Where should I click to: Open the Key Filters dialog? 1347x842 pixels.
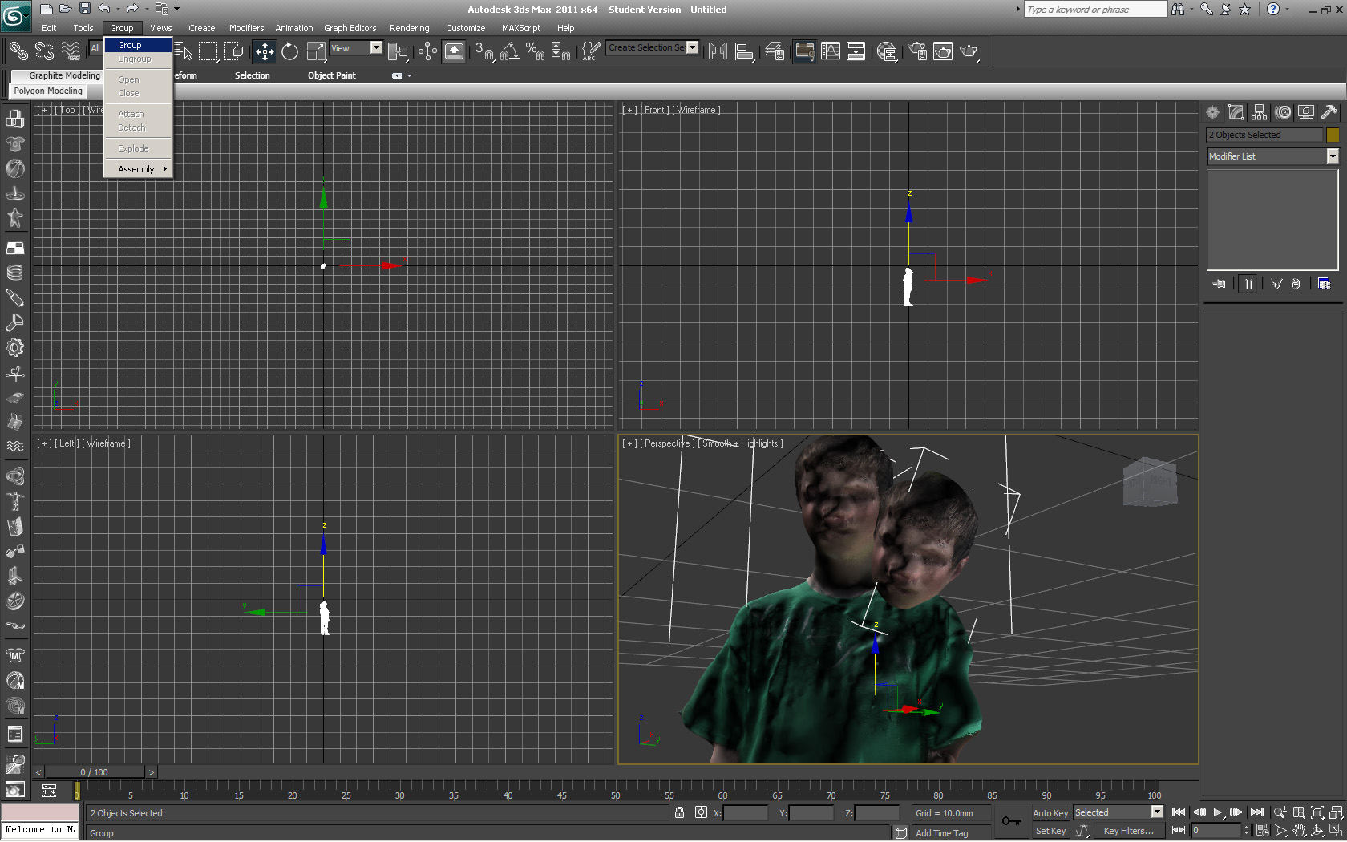pyautogui.click(x=1128, y=831)
